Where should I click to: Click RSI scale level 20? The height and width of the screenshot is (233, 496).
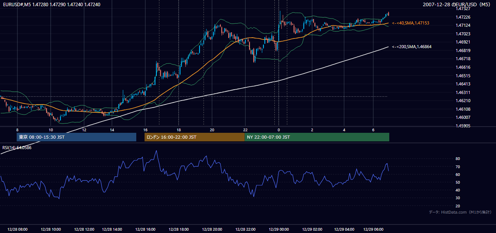tap(458, 206)
